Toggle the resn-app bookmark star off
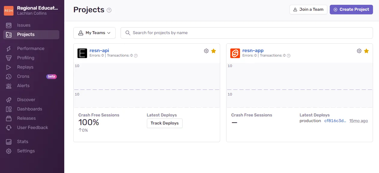Image resolution: width=379 pixels, height=173 pixels. [366, 51]
